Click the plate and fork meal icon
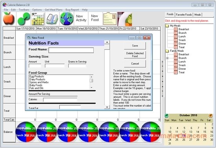 pos(125,19)
